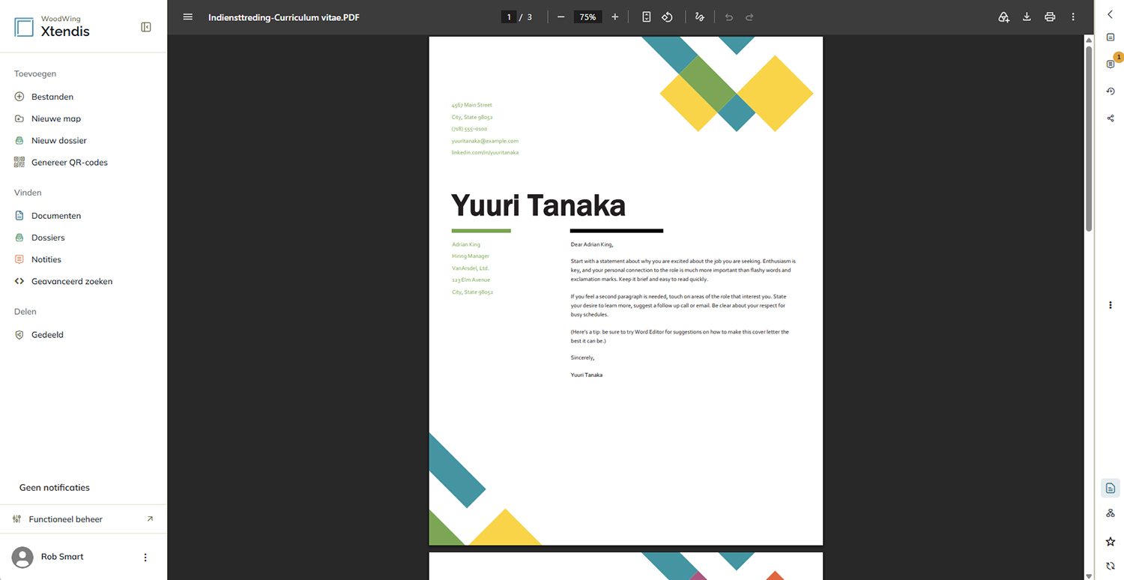The width and height of the screenshot is (1124, 580).
Task: Click the share icon in right rail
Action: [1111, 118]
